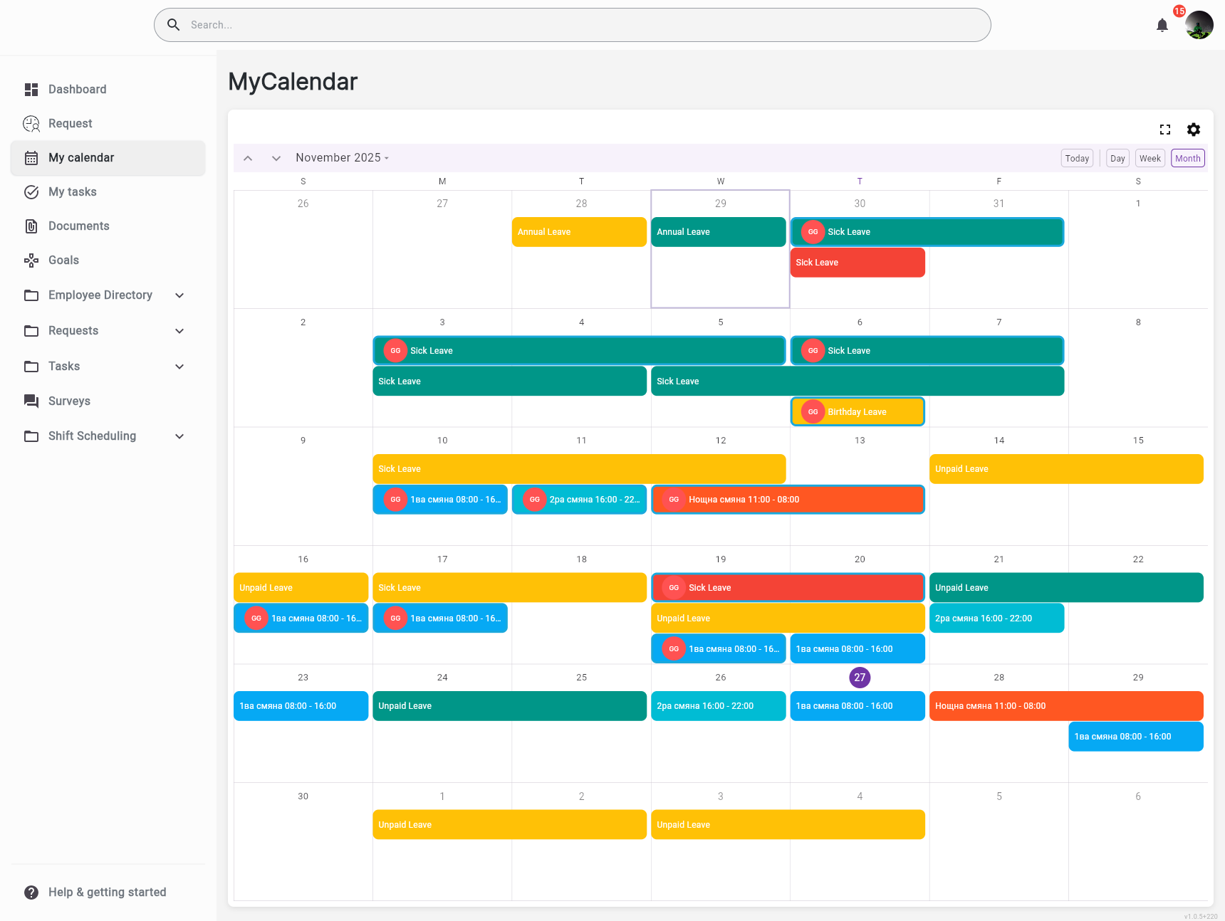Switch to Week view
Screen dimensions: 1225x921
1150,159
